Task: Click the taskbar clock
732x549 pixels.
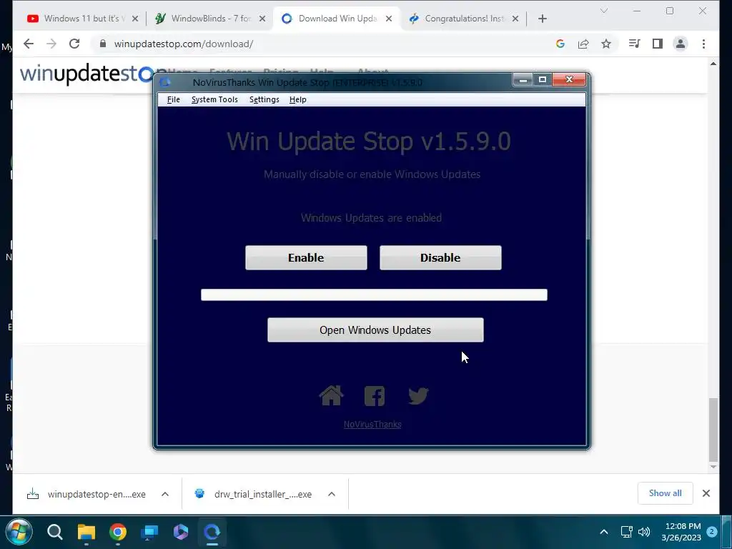Action: 681,532
